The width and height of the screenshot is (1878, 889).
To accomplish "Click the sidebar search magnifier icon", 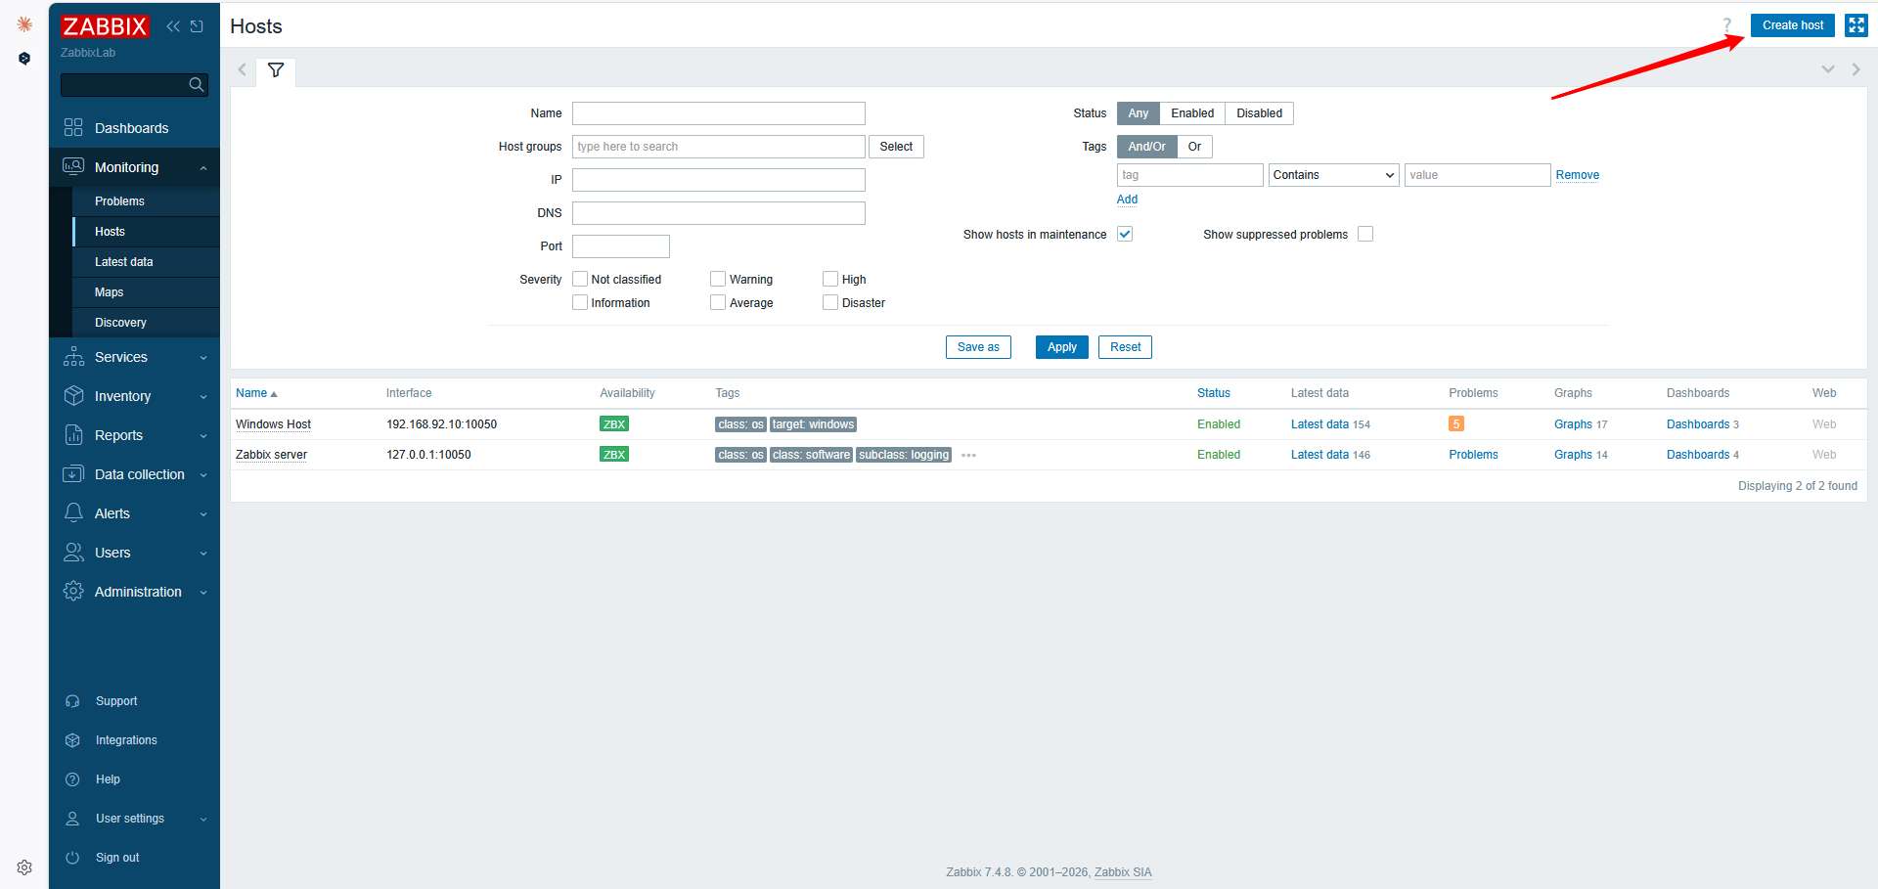I will pos(197,85).
